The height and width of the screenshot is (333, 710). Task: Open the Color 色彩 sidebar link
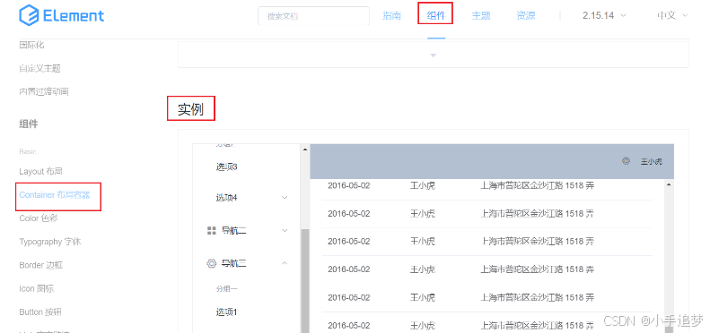click(x=39, y=218)
